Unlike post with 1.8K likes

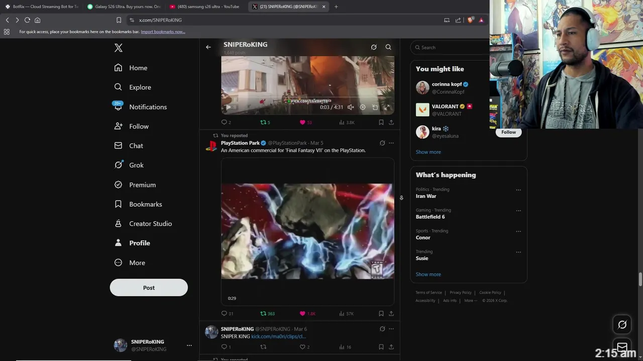click(x=307, y=314)
